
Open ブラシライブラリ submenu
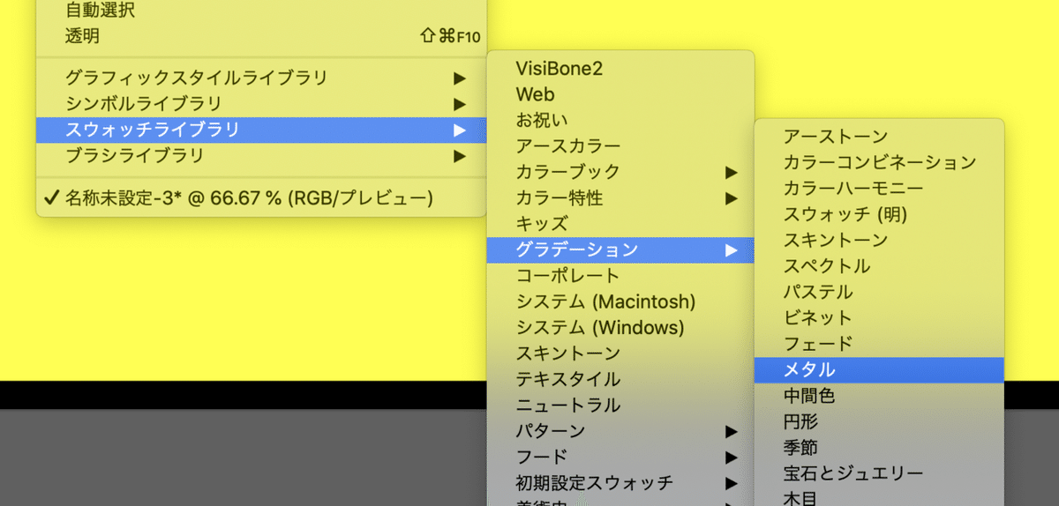click(x=261, y=156)
